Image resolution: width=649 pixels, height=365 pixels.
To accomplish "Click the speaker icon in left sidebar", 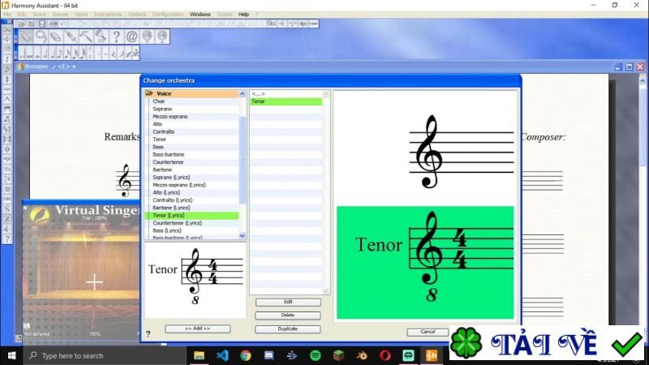I will (6, 39).
